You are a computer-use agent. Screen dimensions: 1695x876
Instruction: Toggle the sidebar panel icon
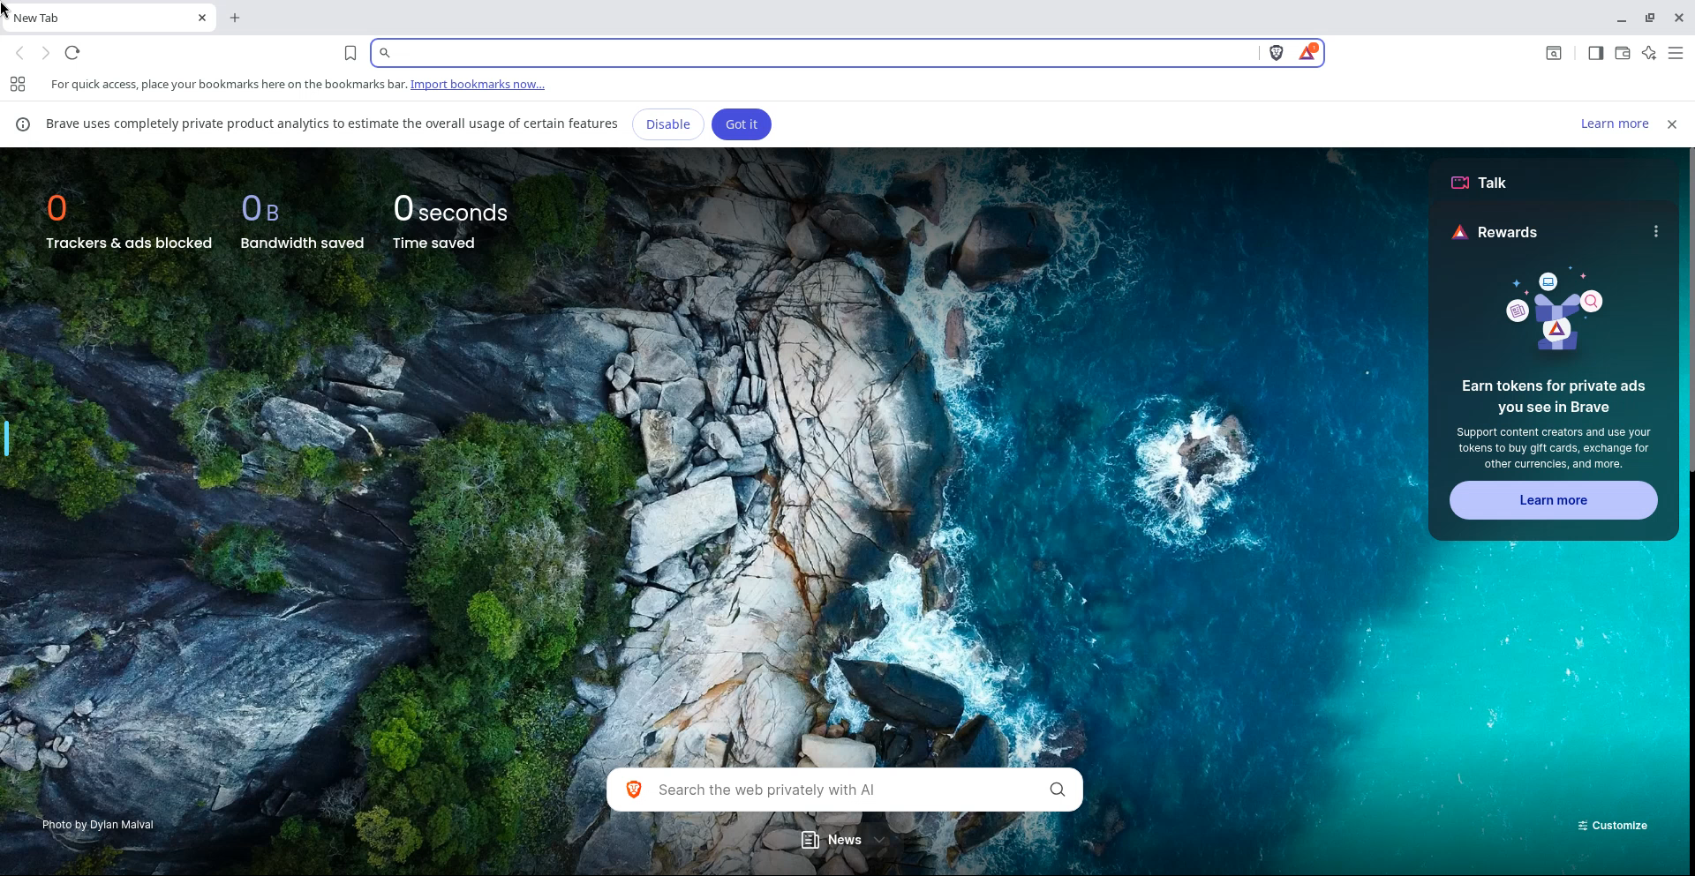pos(1595,53)
